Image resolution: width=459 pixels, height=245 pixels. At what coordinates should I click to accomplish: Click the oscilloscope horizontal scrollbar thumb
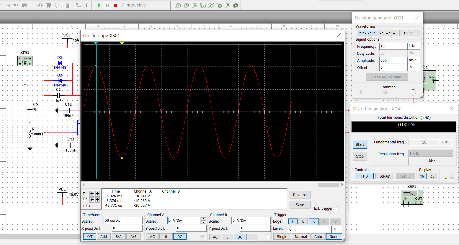coord(328,185)
